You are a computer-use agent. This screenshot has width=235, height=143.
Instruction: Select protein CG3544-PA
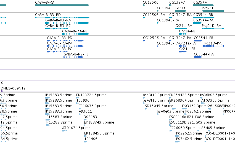[198, 57]
